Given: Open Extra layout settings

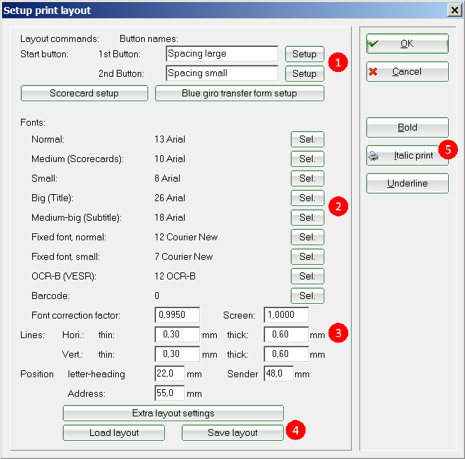Looking at the screenshot, I should (x=173, y=413).
